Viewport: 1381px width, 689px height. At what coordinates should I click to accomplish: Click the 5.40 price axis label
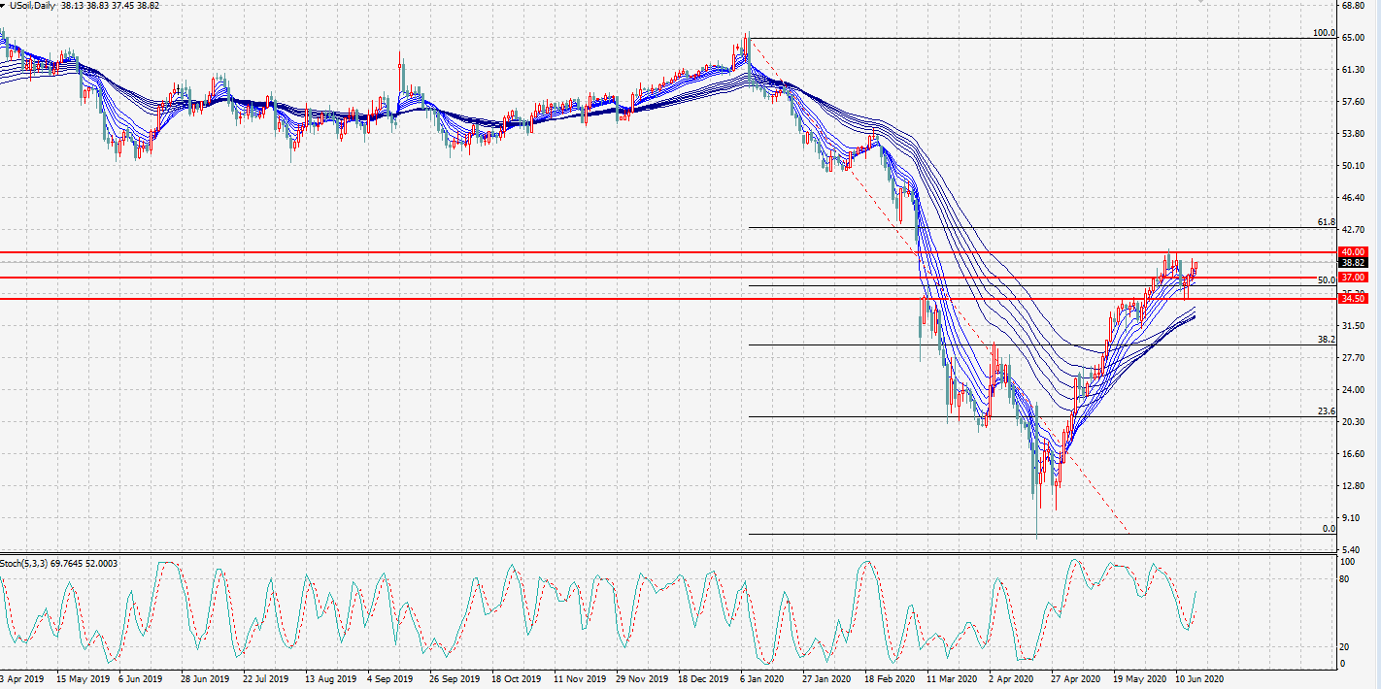point(1352,550)
